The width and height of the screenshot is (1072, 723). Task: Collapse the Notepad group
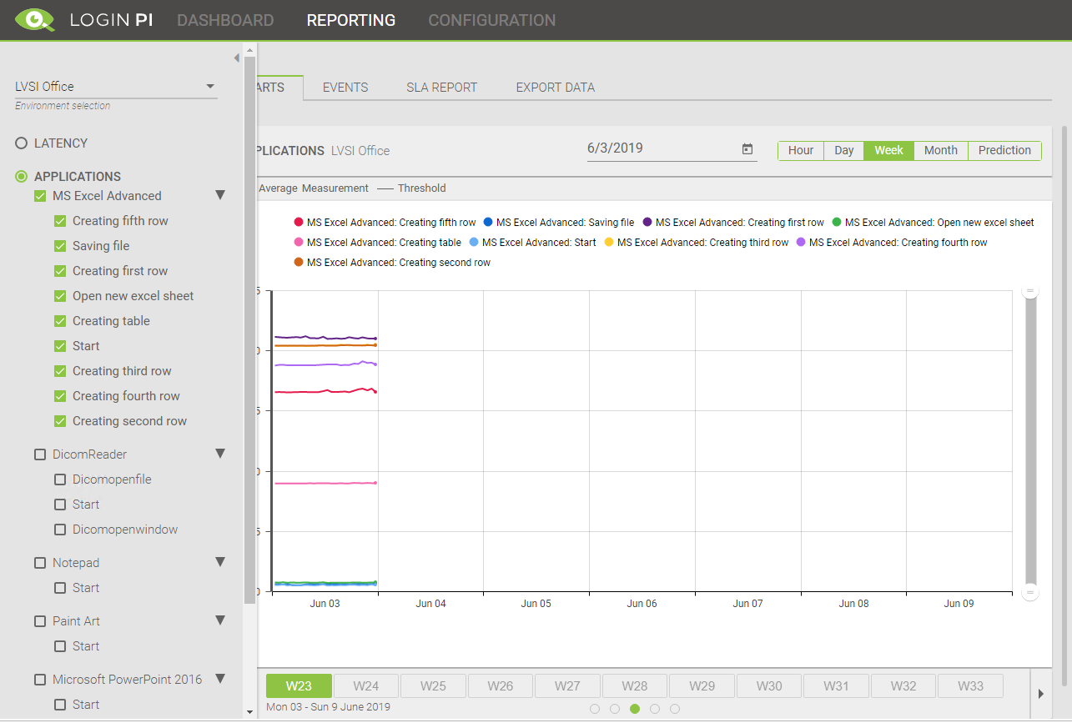click(220, 562)
